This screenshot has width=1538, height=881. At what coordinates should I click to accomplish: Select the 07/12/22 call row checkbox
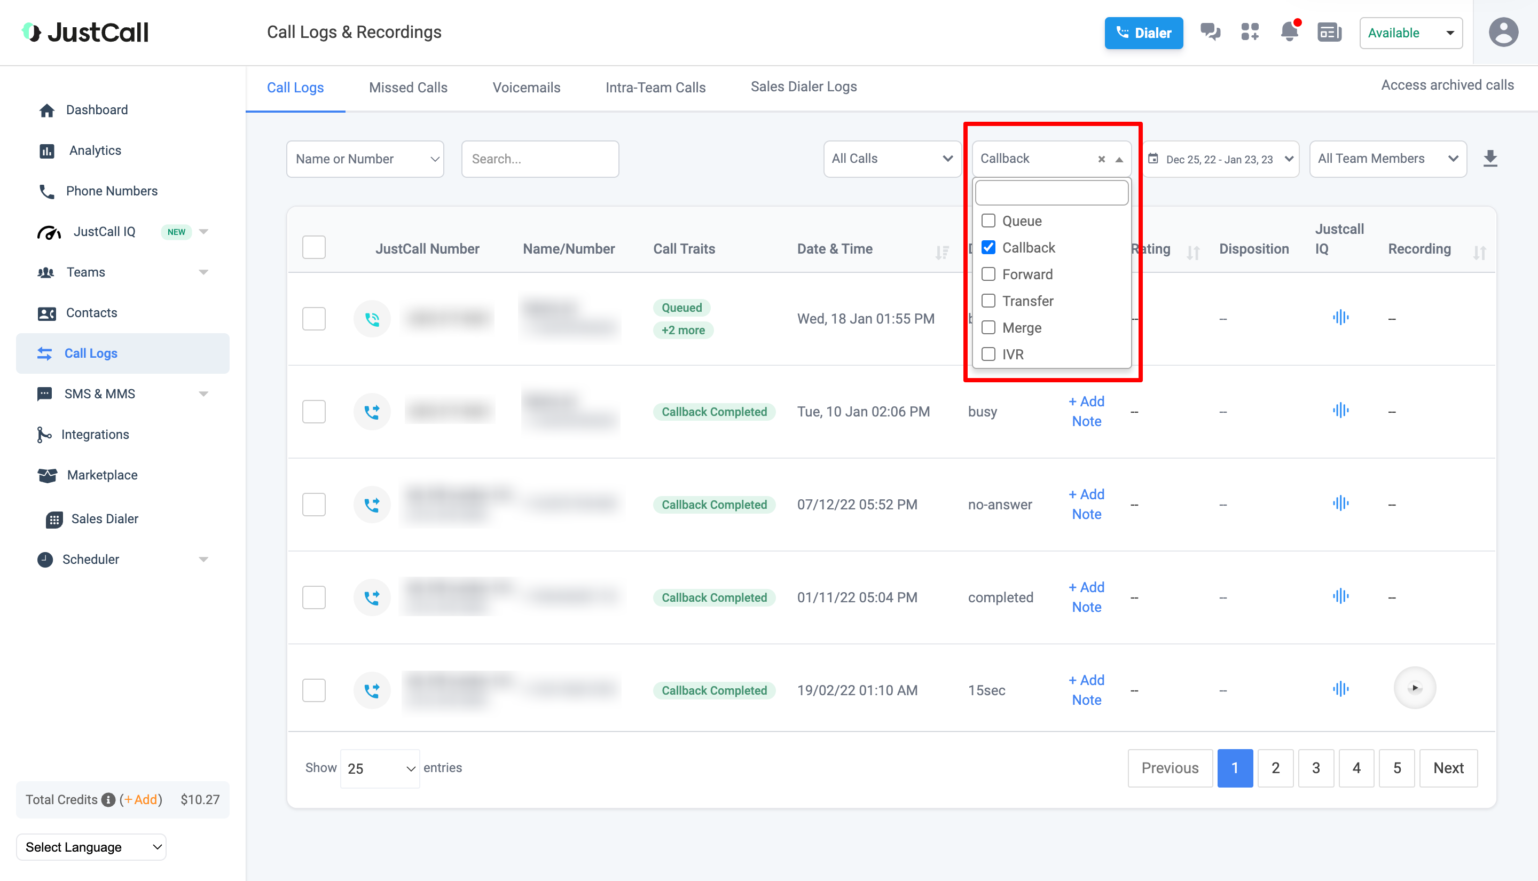coord(314,505)
